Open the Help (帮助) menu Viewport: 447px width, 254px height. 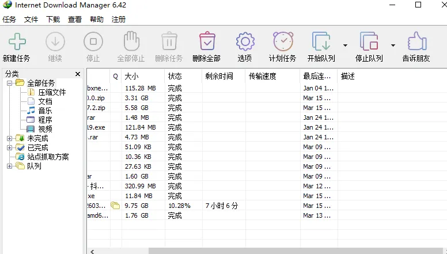(97, 20)
